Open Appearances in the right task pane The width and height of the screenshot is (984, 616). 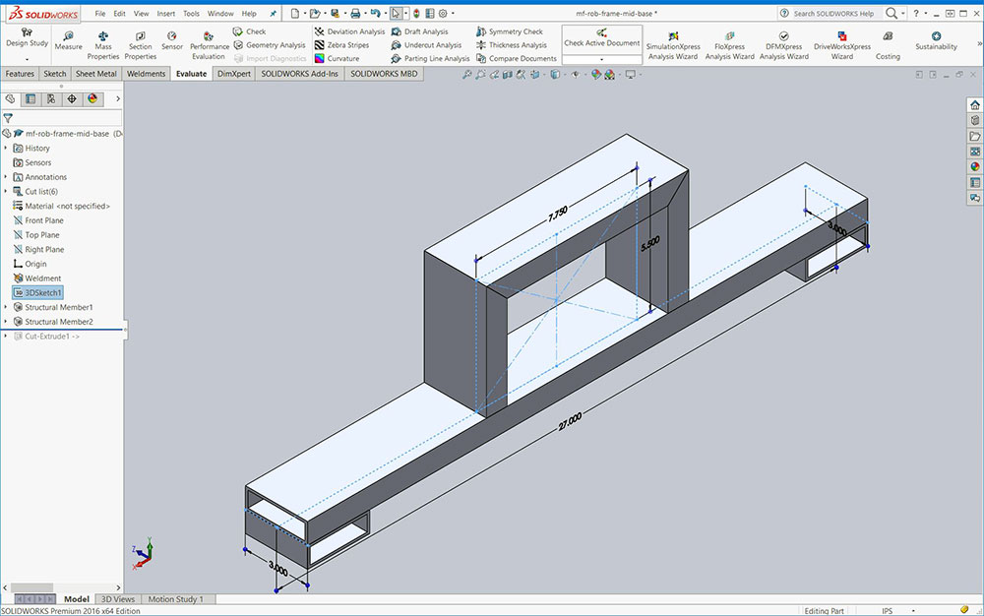tap(974, 166)
